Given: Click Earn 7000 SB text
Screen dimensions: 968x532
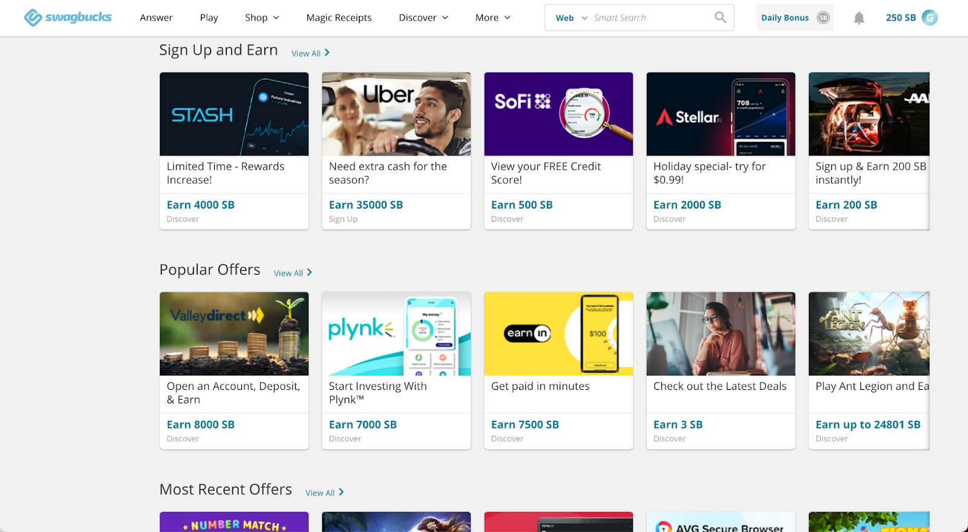Looking at the screenshot, I should [x=362, y=424].
